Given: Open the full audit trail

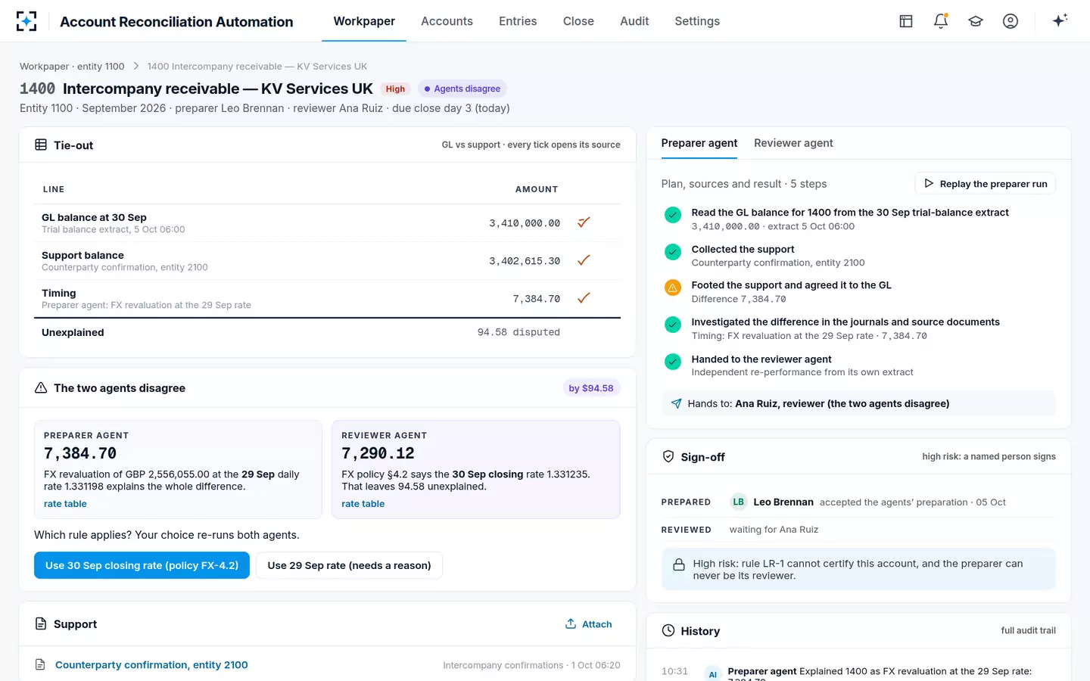Looking at the screenshot, I should [1028, 630].
